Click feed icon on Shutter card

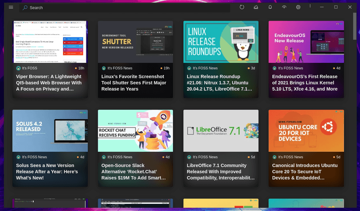(x=104, y=68)
